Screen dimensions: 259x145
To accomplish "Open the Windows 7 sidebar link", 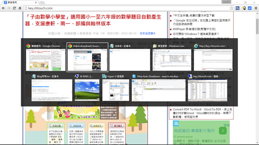I will [x=196, y=34].
